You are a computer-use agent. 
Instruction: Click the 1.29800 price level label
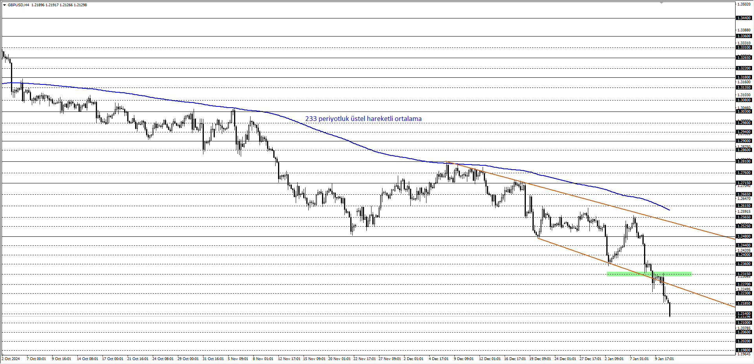744,123
